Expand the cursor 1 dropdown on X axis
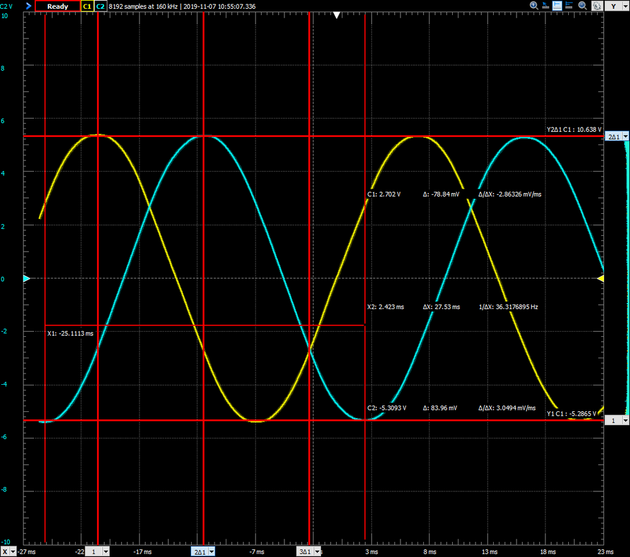 [106, 552]
